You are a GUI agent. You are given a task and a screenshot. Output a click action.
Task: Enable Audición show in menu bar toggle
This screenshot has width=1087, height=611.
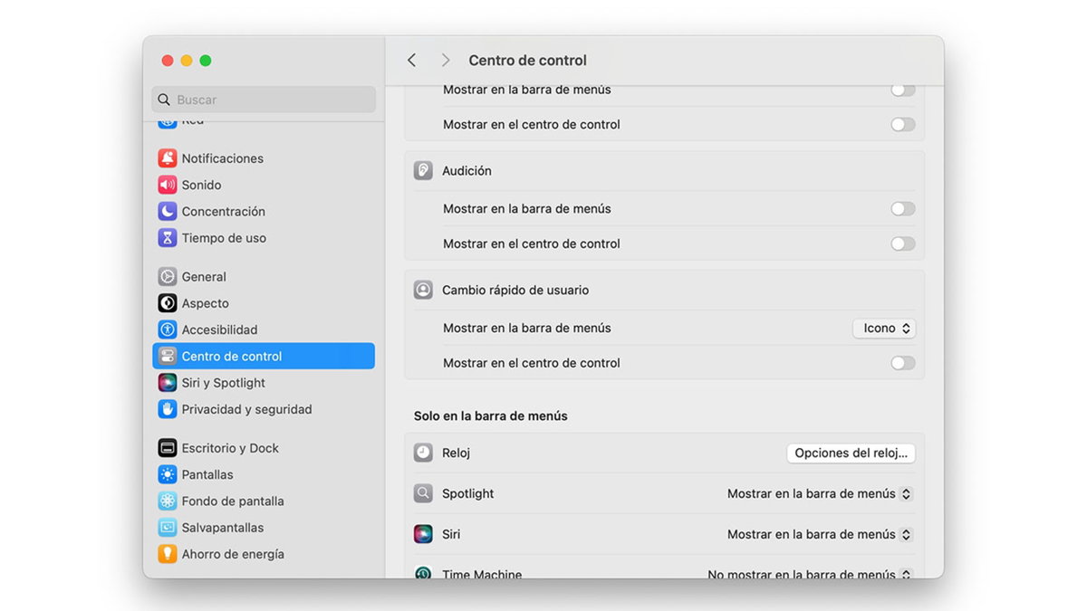click(x=902, y=209)
